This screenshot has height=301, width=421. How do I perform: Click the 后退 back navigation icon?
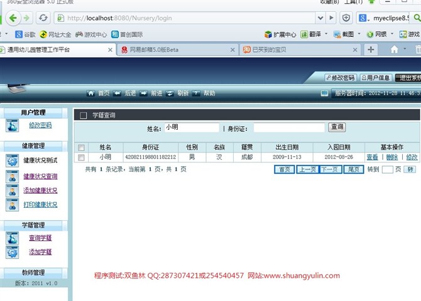pyautogui.click(x=117, y=93)
